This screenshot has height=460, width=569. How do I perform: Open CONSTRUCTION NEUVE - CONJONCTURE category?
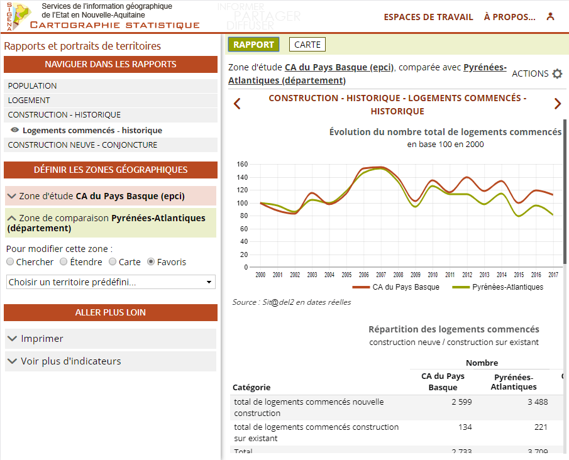pos(111,145)
